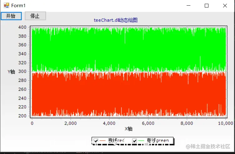Click the 4,000 X-axis value
235x154 pixels.
click(x=109, y=123)
